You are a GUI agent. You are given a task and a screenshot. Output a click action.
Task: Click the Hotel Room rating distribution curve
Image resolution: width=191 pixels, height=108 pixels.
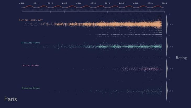coord(167,69)
